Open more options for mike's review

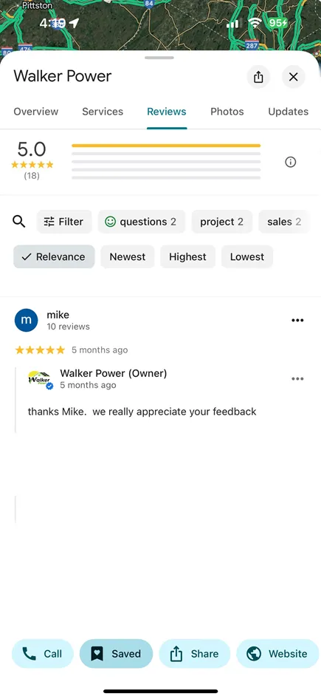click(x=297, y=320)
